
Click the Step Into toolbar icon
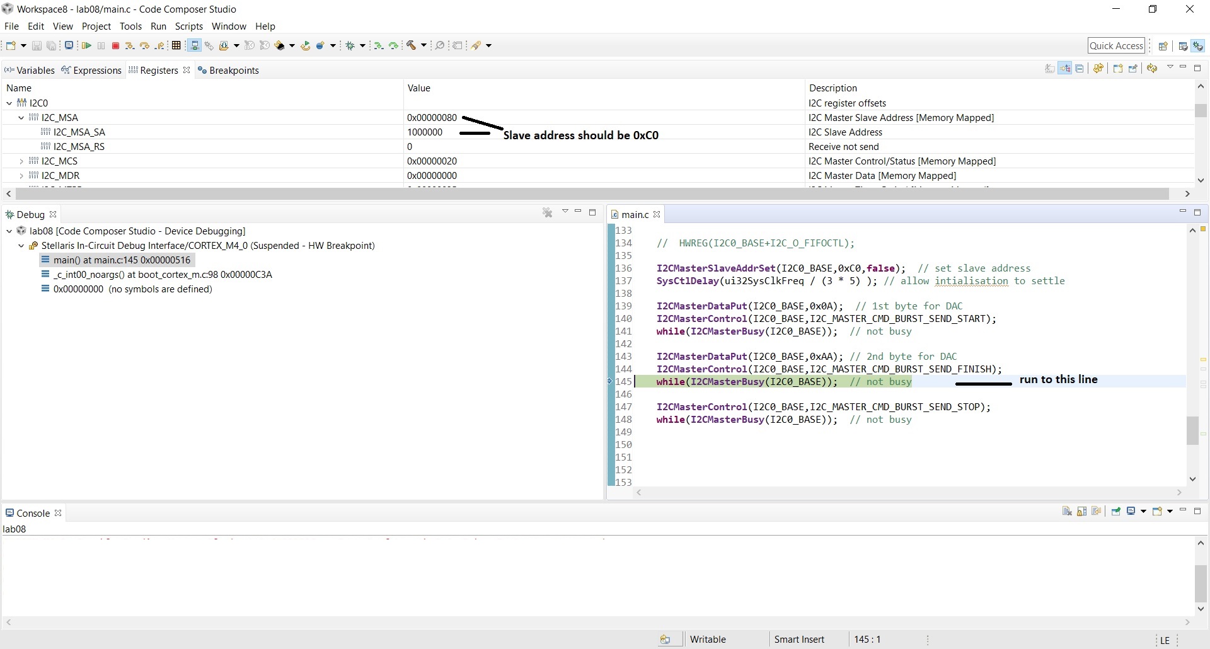[x=129, y=45]
